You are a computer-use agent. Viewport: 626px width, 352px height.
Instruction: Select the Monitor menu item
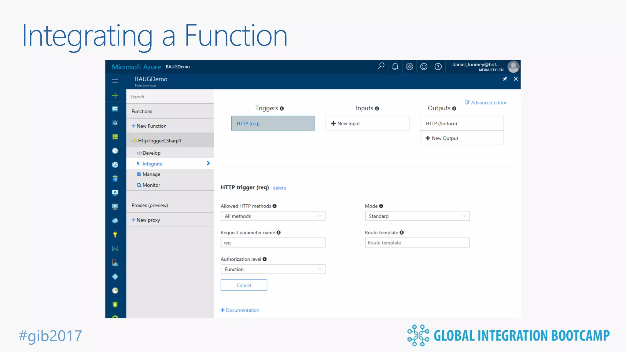[151, 185]
